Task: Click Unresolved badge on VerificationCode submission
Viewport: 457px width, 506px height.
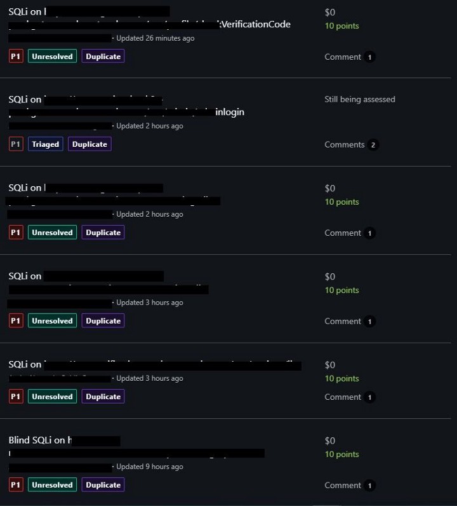Action: click(x=52, y=57)
